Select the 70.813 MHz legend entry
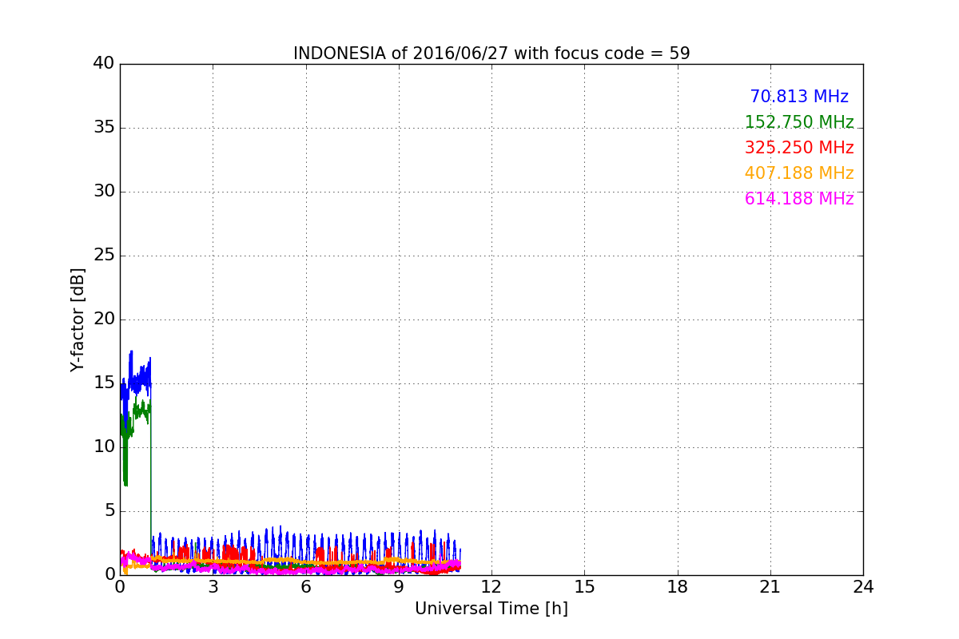The width and height of the screenshot is (959, 639). coord(799,97)
